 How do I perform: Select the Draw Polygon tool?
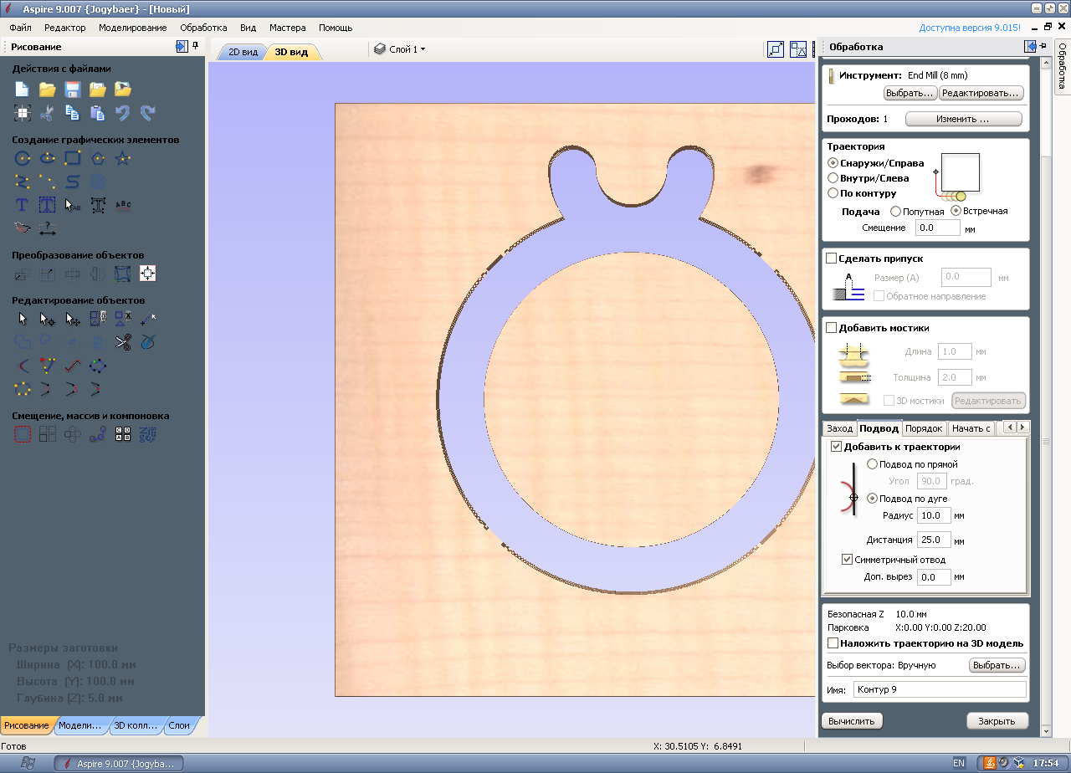point(98,158)
